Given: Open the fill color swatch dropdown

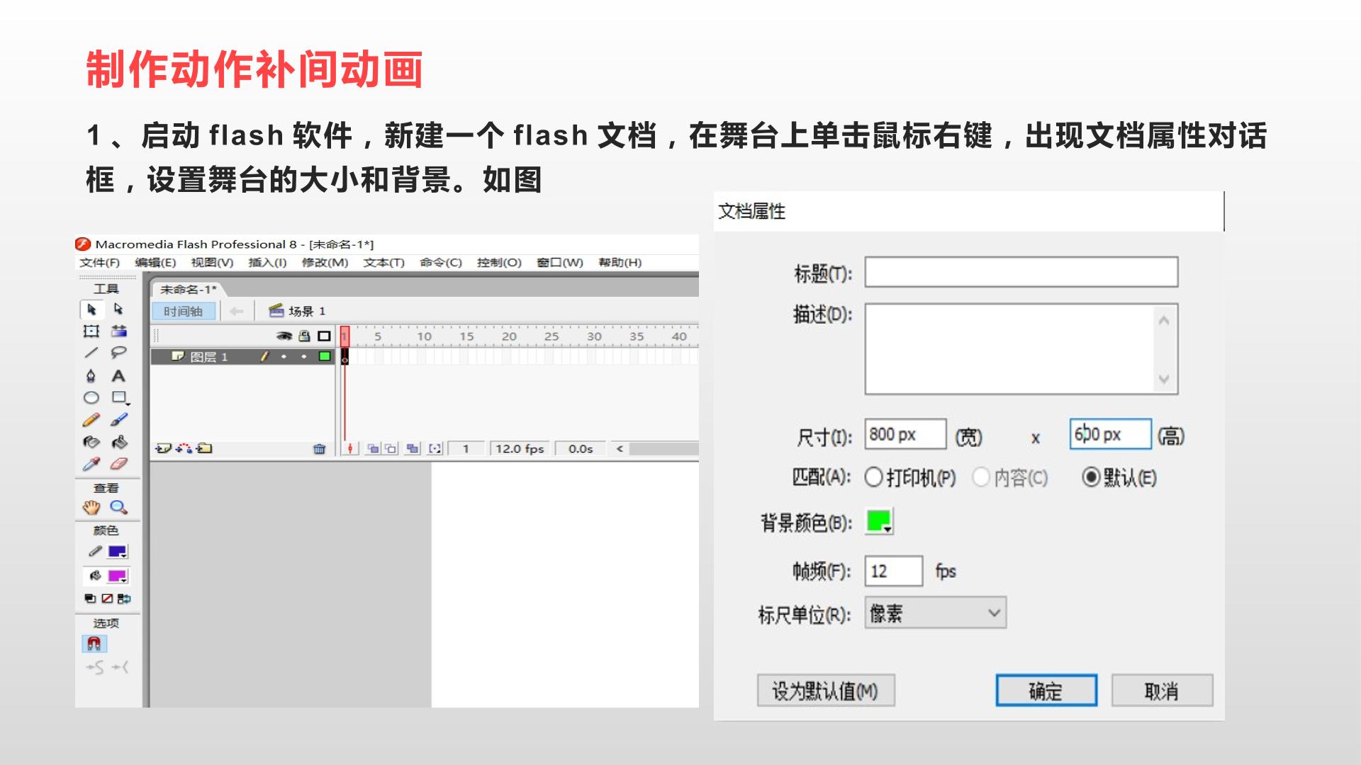Looking at the screenshot, I should point(117,576).
